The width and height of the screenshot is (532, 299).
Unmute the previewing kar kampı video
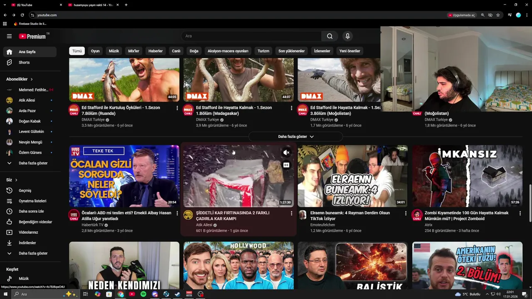tap(286, 153)
